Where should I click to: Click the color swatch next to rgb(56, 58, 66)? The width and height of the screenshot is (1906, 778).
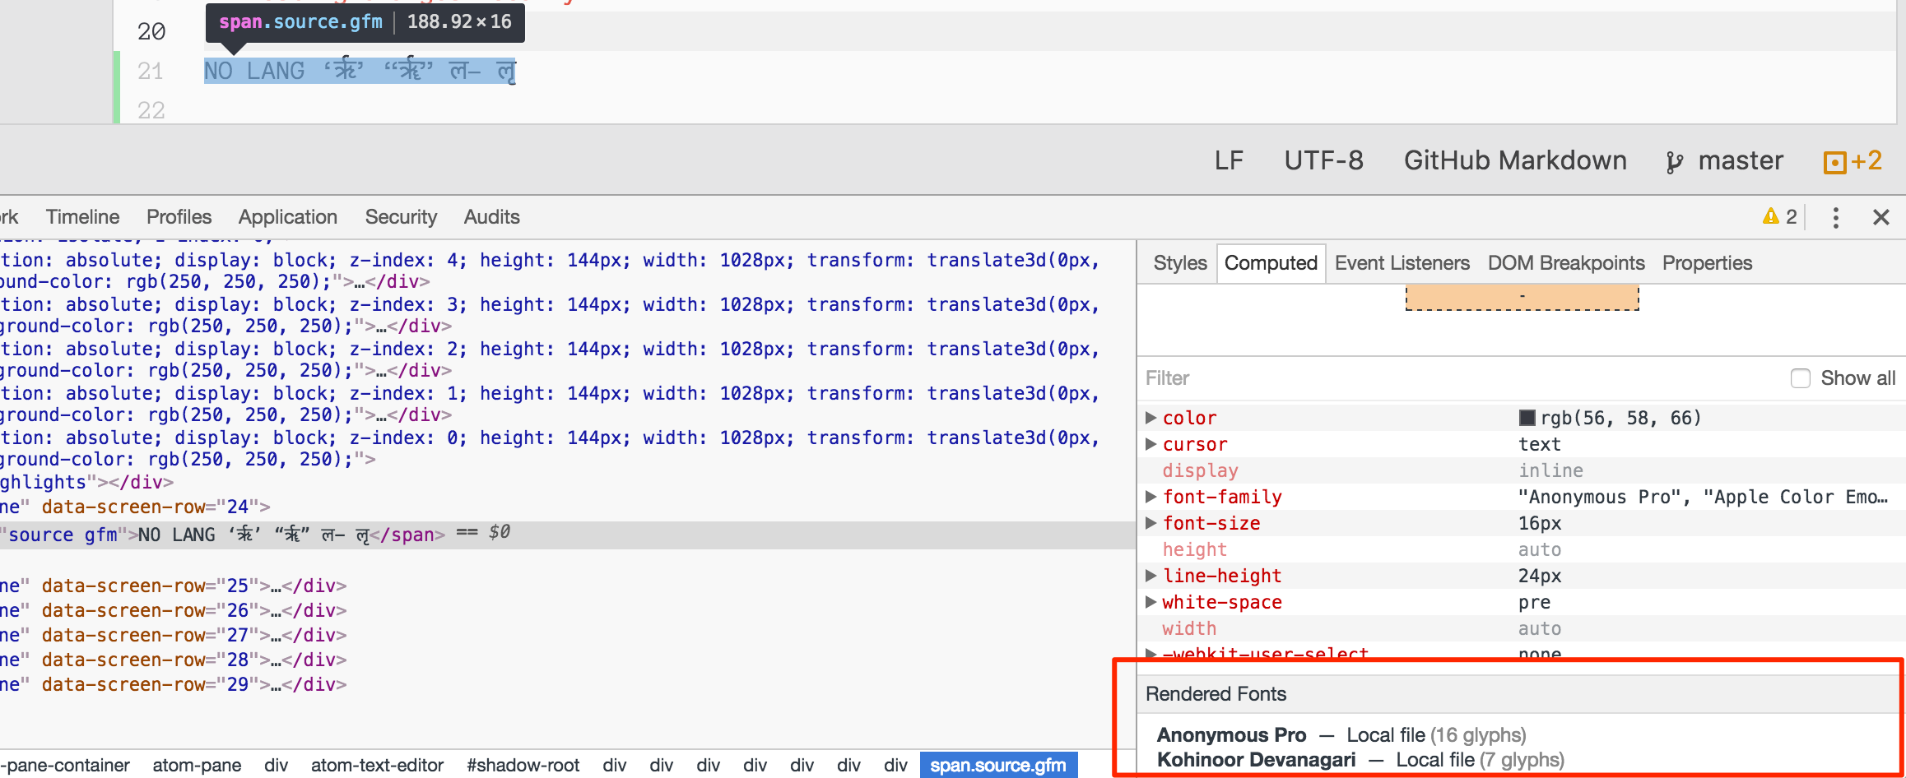point(1527,418)
